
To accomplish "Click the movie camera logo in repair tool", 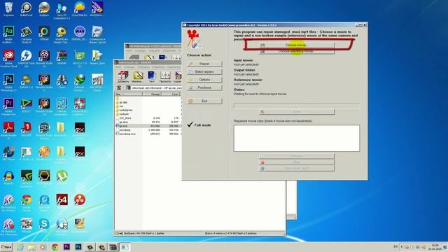I will pos(194,38).
